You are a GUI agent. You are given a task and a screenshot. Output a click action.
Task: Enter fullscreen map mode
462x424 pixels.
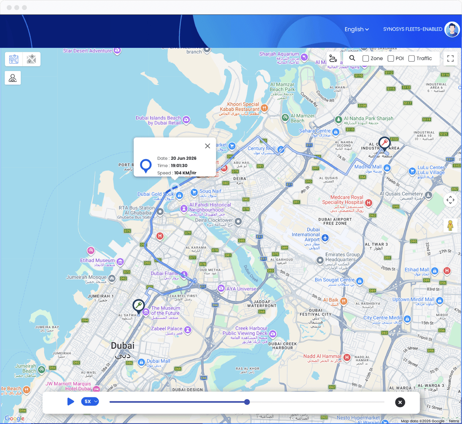(450, 59)
